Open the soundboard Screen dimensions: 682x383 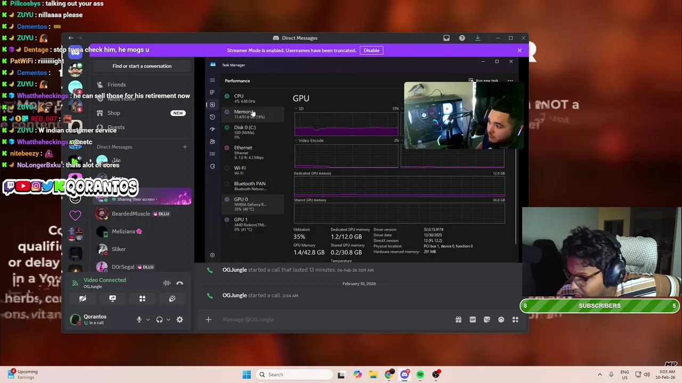[172, 299]
